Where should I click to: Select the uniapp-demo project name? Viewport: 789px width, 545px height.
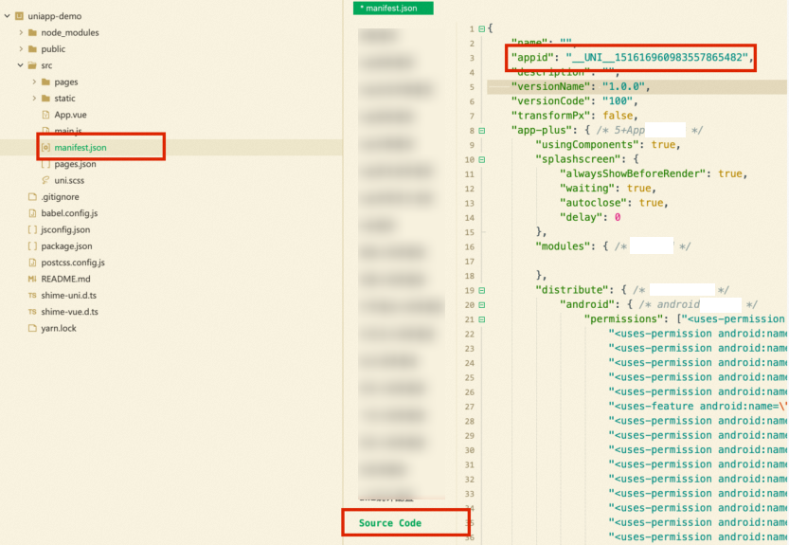pyautogui.click(x=55, y=16)
